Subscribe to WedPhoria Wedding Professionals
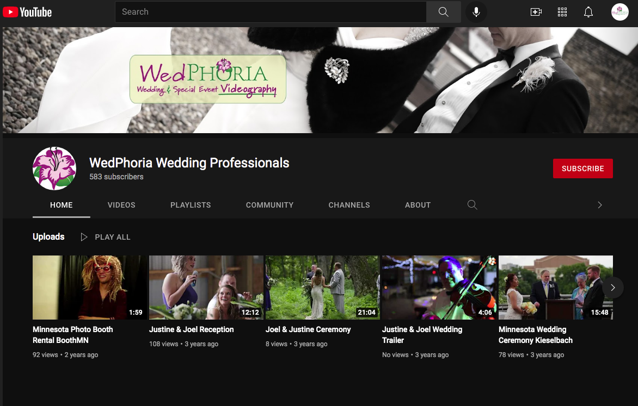Screen dimensions: 638x406 (x=582, y=168)
